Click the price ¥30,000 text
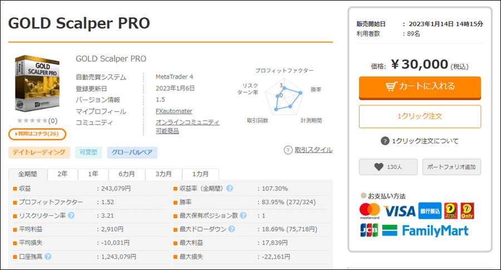The height and width of the screenshot is (270, 501). [420, 65]
